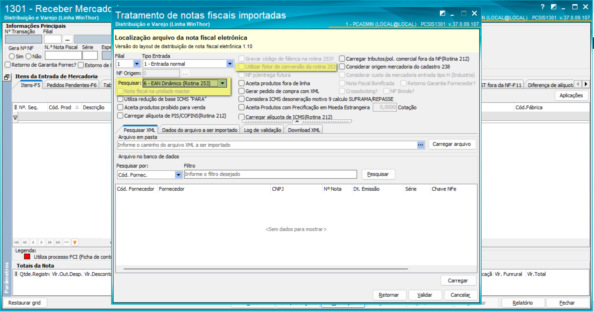This screenshot has height=312, width=594.
Task: Check 'Considera ICMS desoneração motivo 9' option
Action: 241,99
